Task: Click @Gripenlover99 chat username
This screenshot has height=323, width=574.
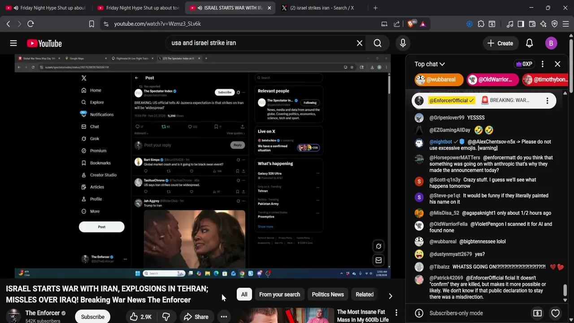Action: (x=447, y=118)
